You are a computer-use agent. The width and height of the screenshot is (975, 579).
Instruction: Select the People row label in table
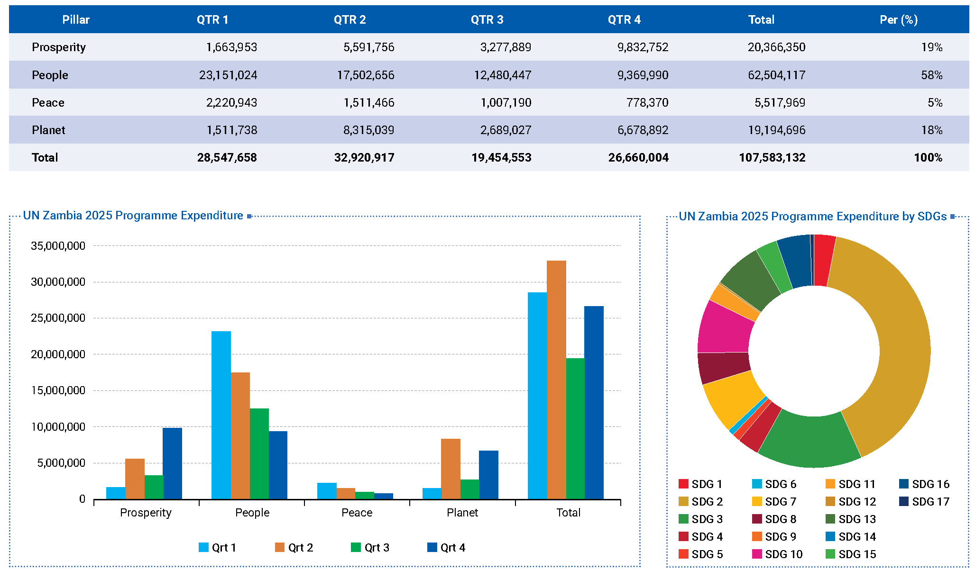tap(50, 75)
